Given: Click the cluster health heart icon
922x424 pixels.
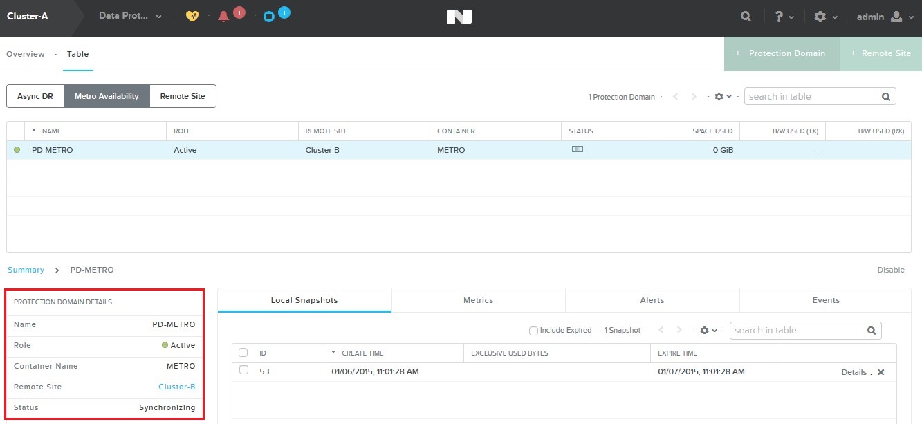Looking at the screenshot, I should point(192,17).
